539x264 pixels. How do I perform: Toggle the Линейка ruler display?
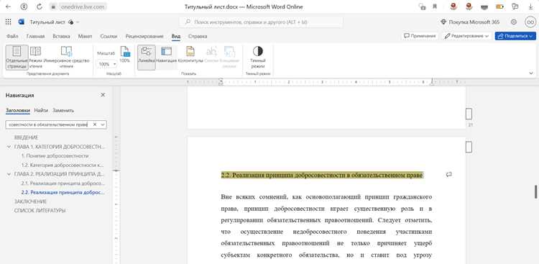point(147,57)
